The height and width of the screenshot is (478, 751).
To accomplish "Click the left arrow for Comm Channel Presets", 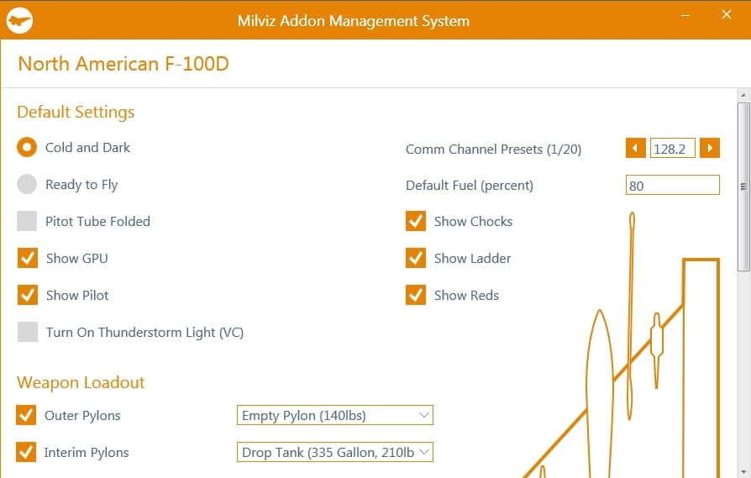I will point(635,149).
